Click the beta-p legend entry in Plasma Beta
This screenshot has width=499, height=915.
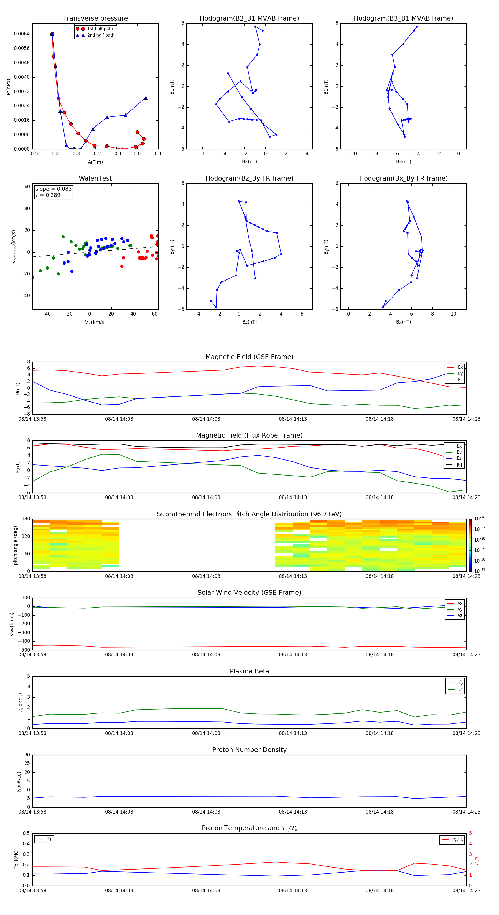[455, 682]
